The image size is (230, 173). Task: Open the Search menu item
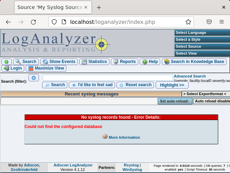(26, 62)
